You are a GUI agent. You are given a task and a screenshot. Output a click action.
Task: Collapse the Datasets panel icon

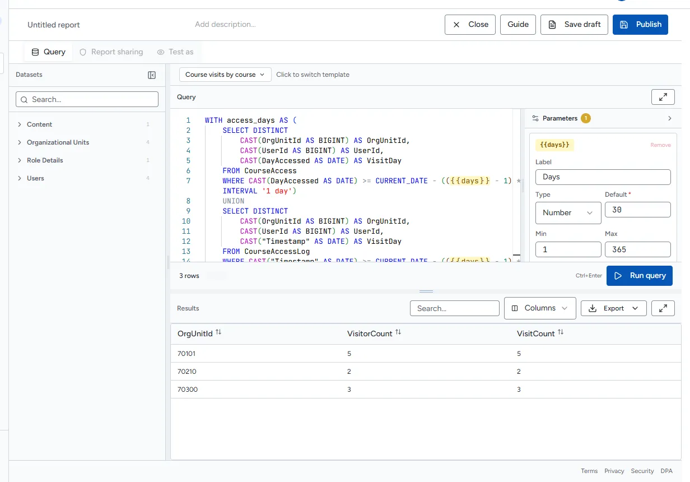(x=152, y=75)
